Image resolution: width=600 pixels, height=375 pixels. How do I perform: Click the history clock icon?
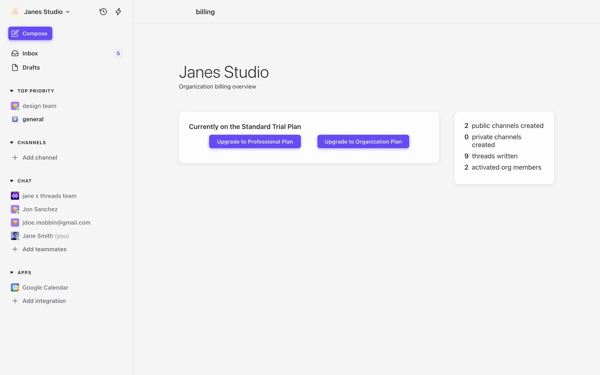point(103,12)
